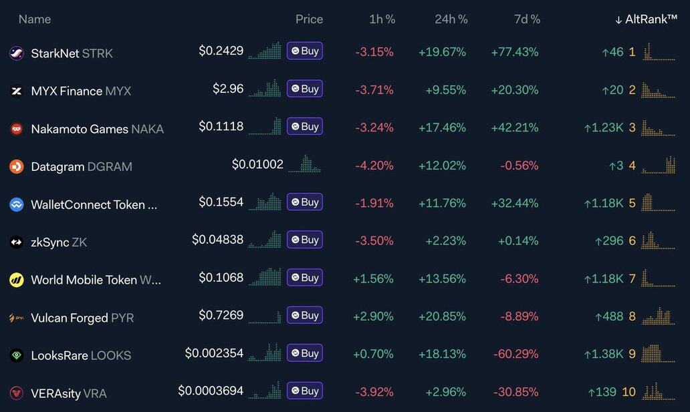
Task: Click the Datagram orange logo icon
Action: point(17,166)
